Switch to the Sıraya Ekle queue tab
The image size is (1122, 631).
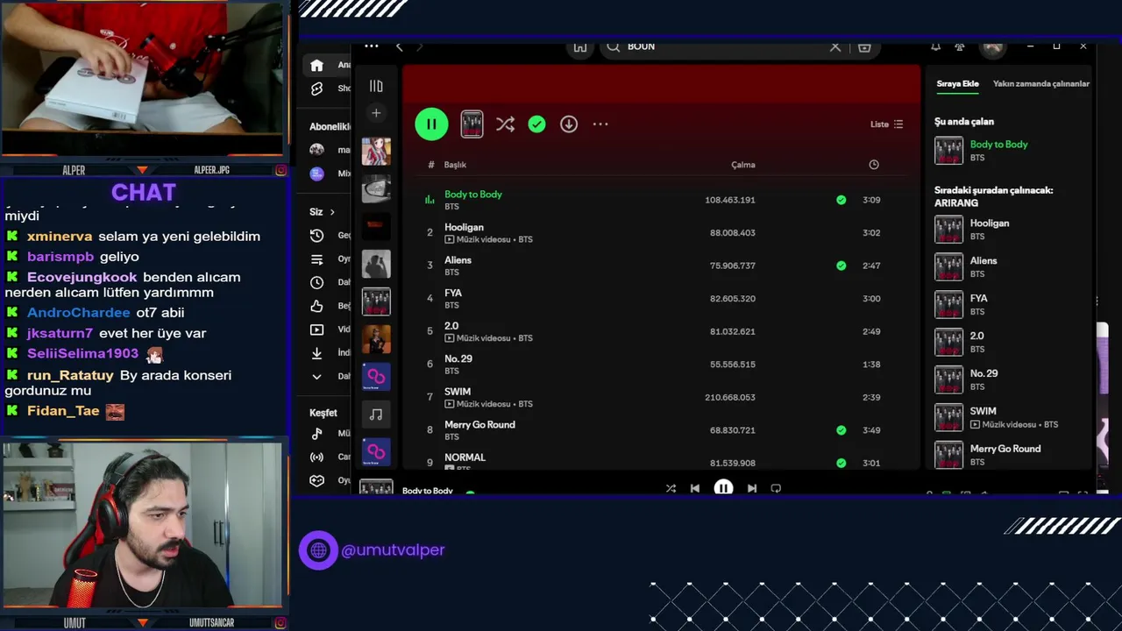pyautogui.click(x=957, y=84)
